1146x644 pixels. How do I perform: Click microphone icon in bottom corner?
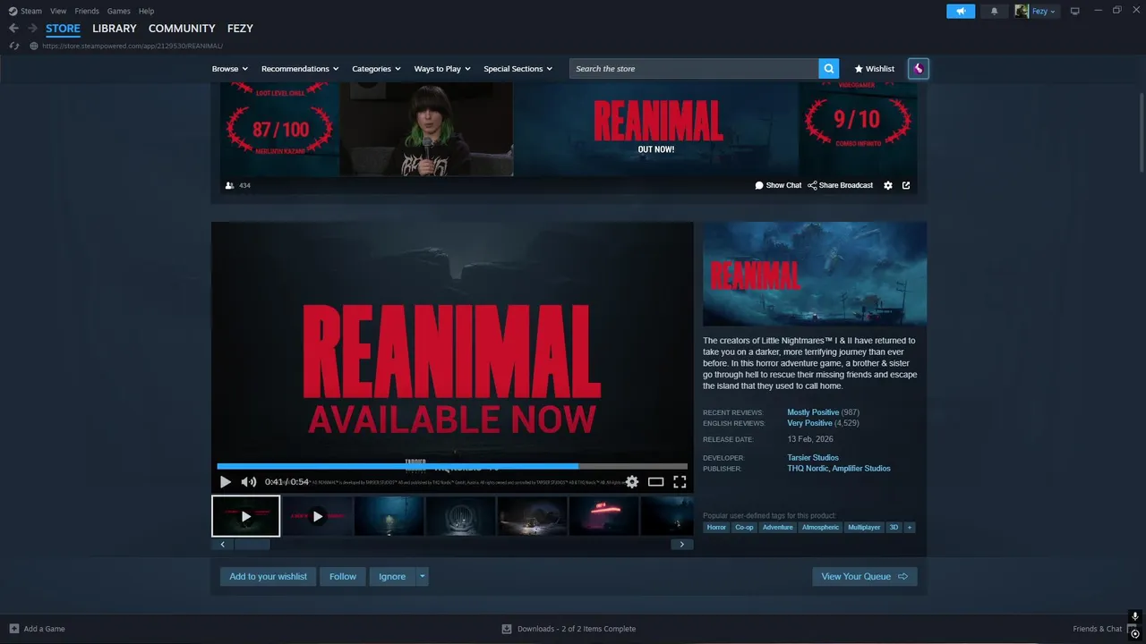pos(1135,617)
